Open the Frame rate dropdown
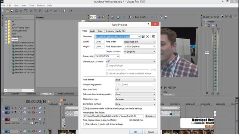Screen dimensions: 239x134 pyautogui.click(x=118, y=56)
